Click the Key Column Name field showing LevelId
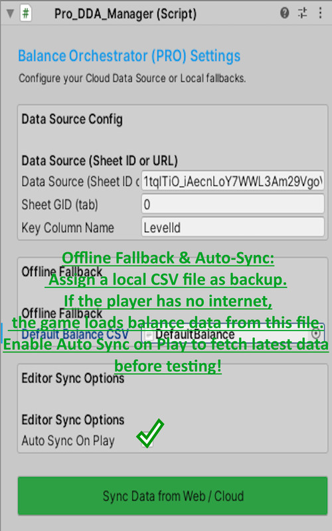Viewport: 332px width, 531px height. coord(233,227)
